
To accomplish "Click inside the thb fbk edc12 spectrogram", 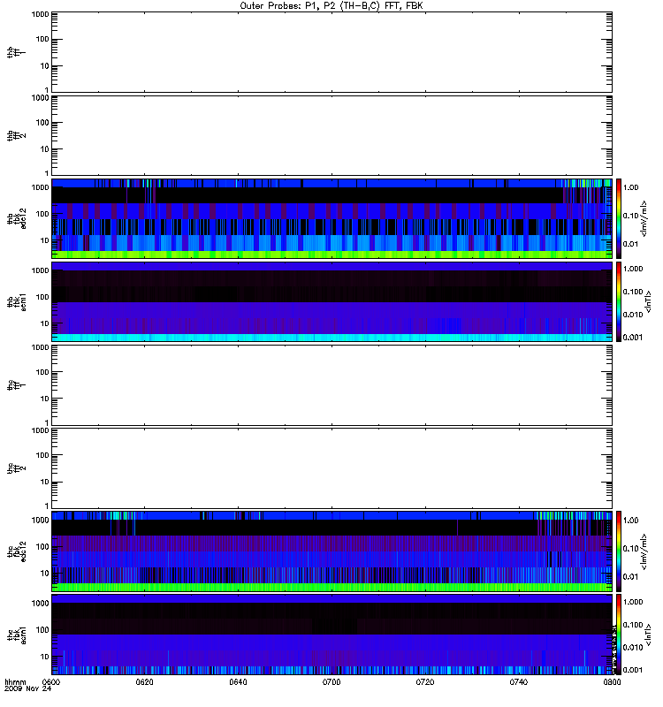I will tap(331, 218).
